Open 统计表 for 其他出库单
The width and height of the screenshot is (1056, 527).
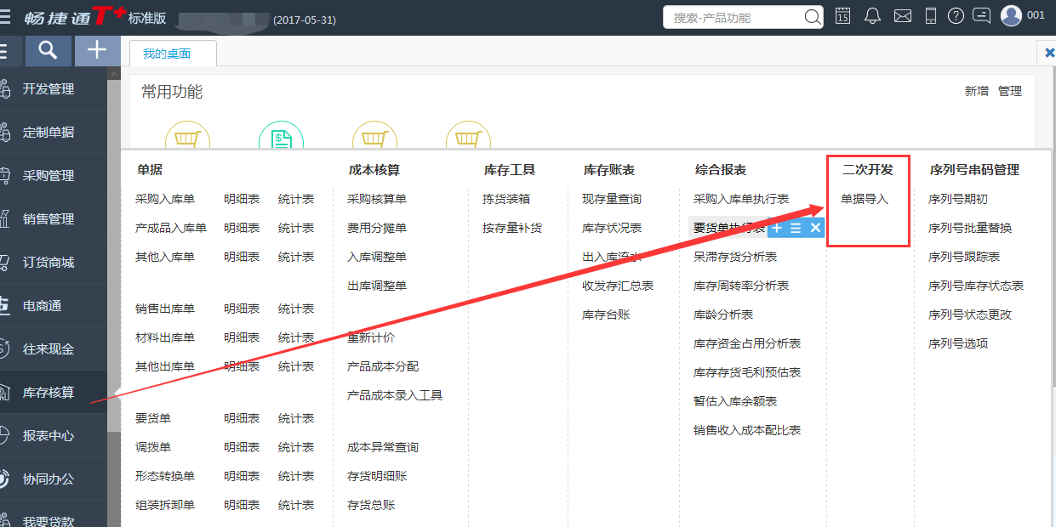(296, 366)
